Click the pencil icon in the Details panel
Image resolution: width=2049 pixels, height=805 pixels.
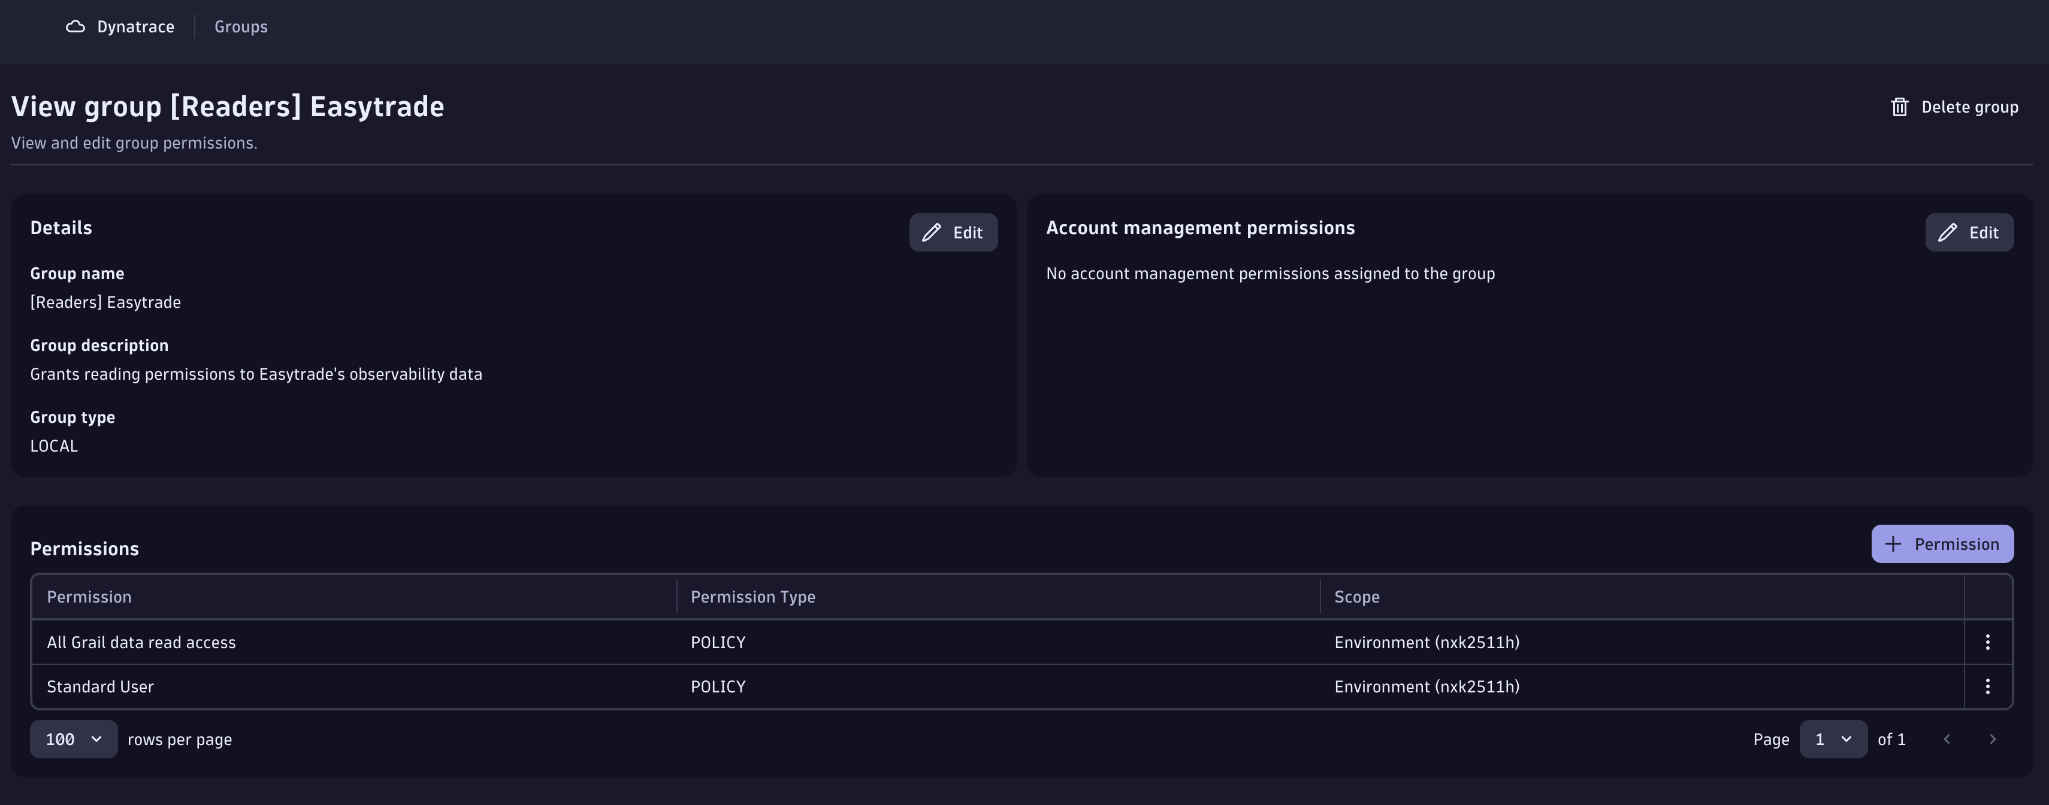point(932,232)
